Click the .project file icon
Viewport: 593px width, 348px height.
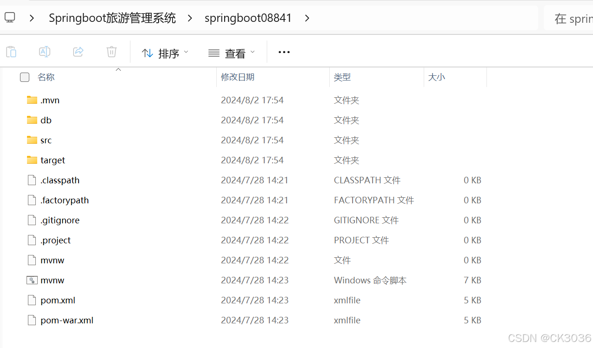[32, 240]
